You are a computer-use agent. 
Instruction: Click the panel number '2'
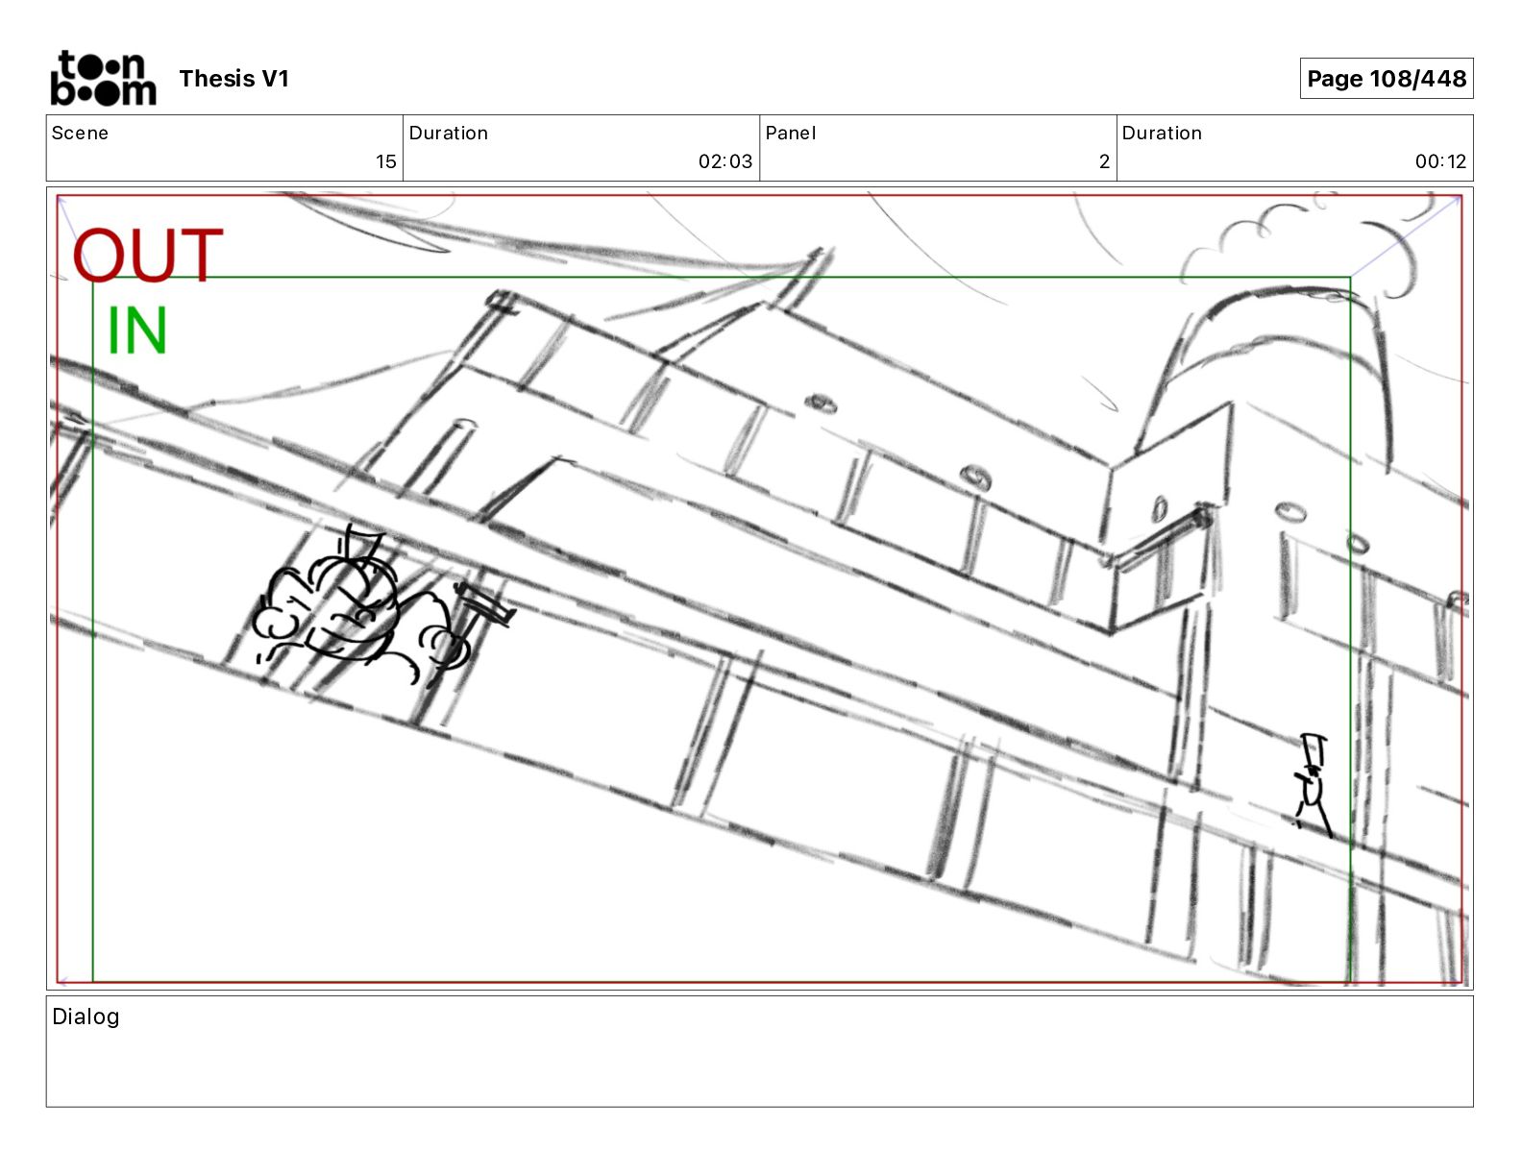(1104, 161)
